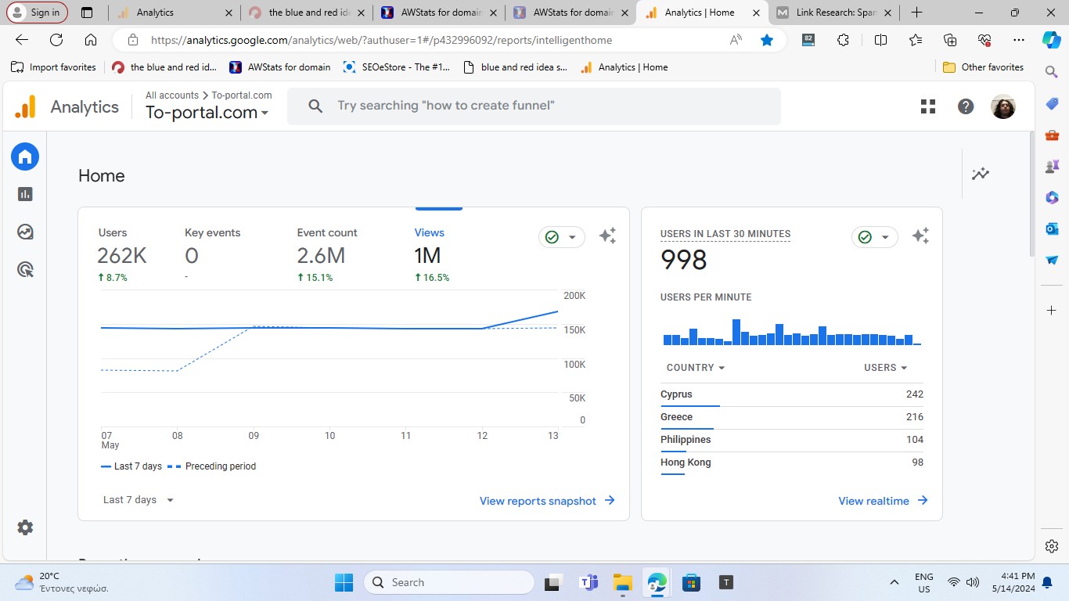Open the Insights sparkline icon at right
This screenshot has width=1069, height=601.
click(x=981, y=175)
